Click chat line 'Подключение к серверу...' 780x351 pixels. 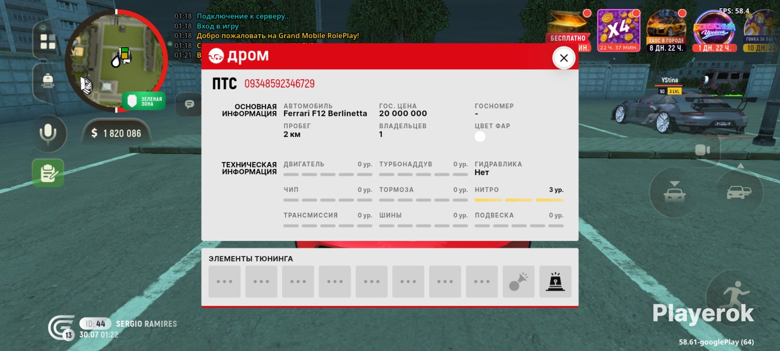(x=244, y=16)
